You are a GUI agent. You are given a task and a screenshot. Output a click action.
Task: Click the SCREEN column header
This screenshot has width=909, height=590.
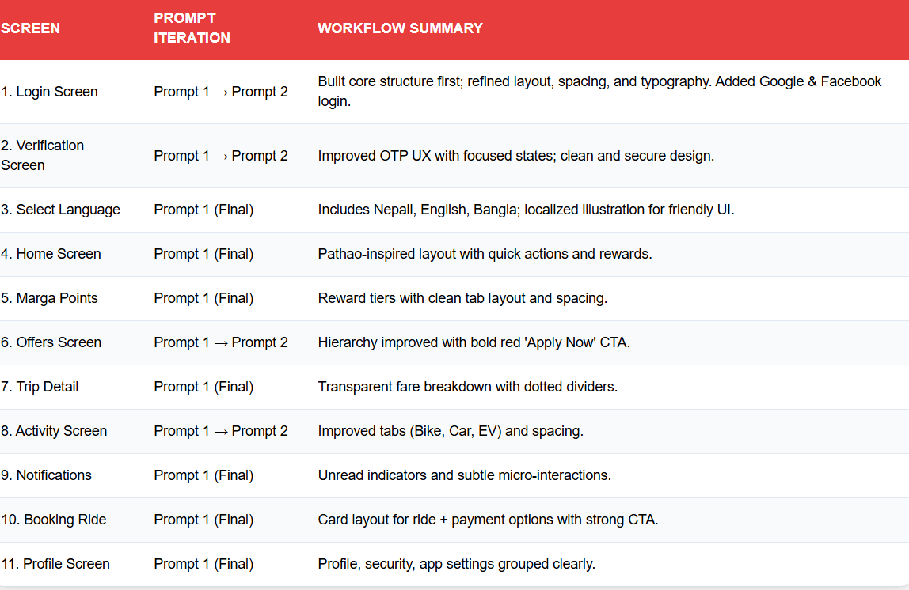point(31,28)
